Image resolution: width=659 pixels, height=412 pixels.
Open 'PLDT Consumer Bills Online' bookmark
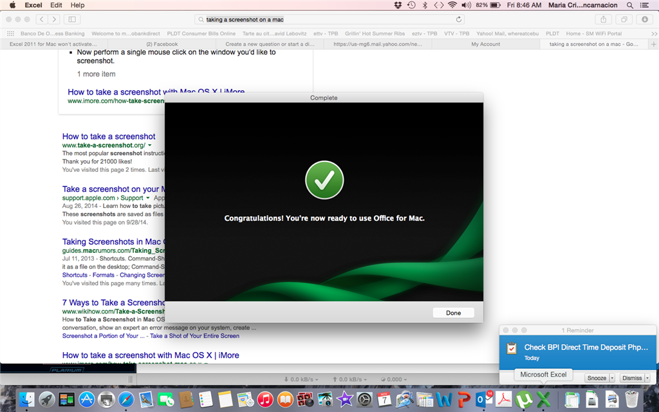pos(201,33)
